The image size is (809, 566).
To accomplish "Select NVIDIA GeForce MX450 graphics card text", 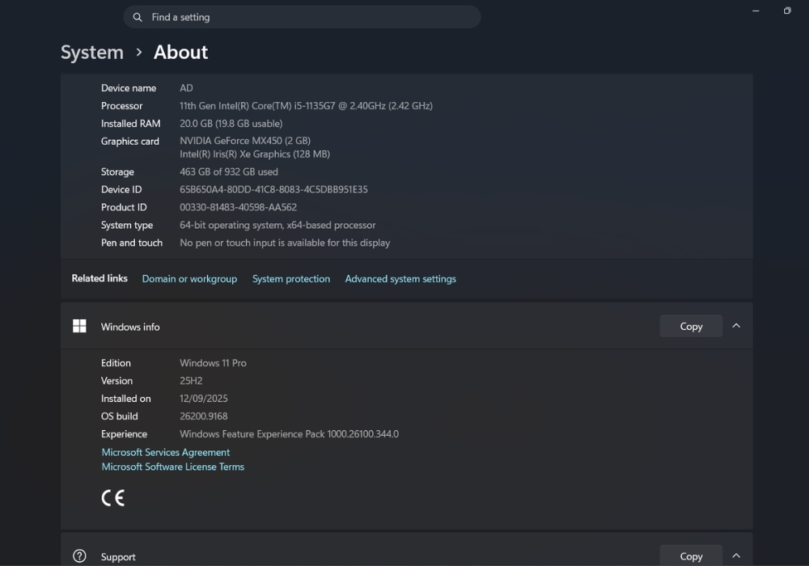I will tap(245, 141).
